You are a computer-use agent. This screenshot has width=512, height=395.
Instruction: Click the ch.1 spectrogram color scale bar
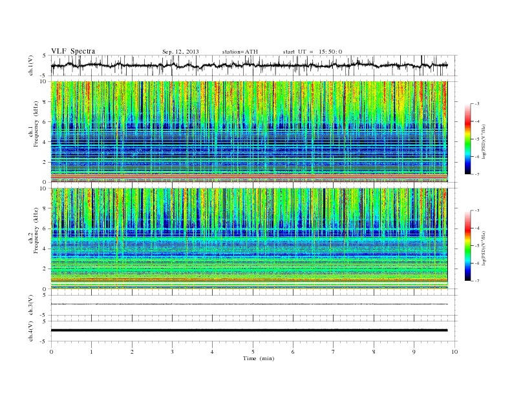click(x=468, y=139)
